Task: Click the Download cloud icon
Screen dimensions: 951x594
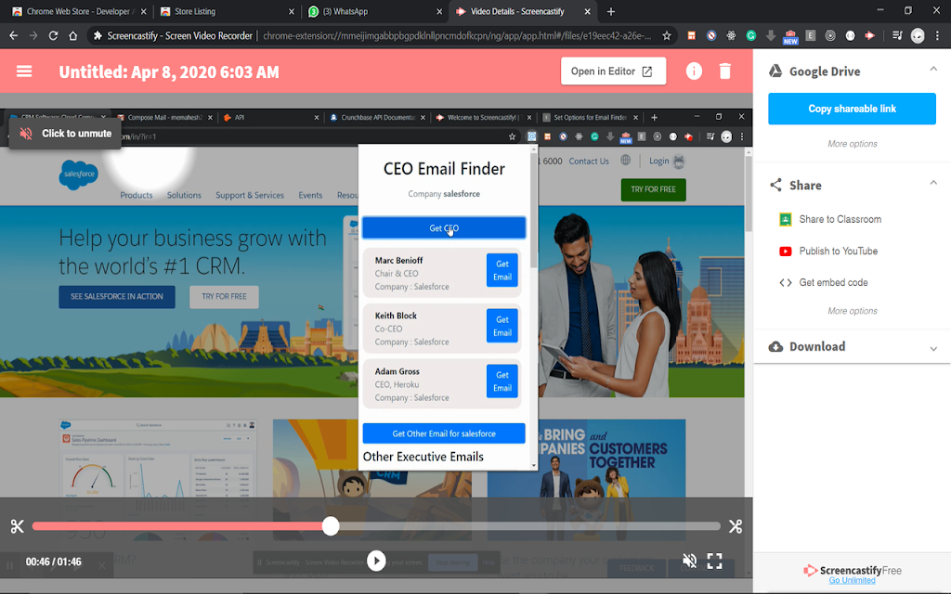Action: pyautogui.click(x=775, y=347)
